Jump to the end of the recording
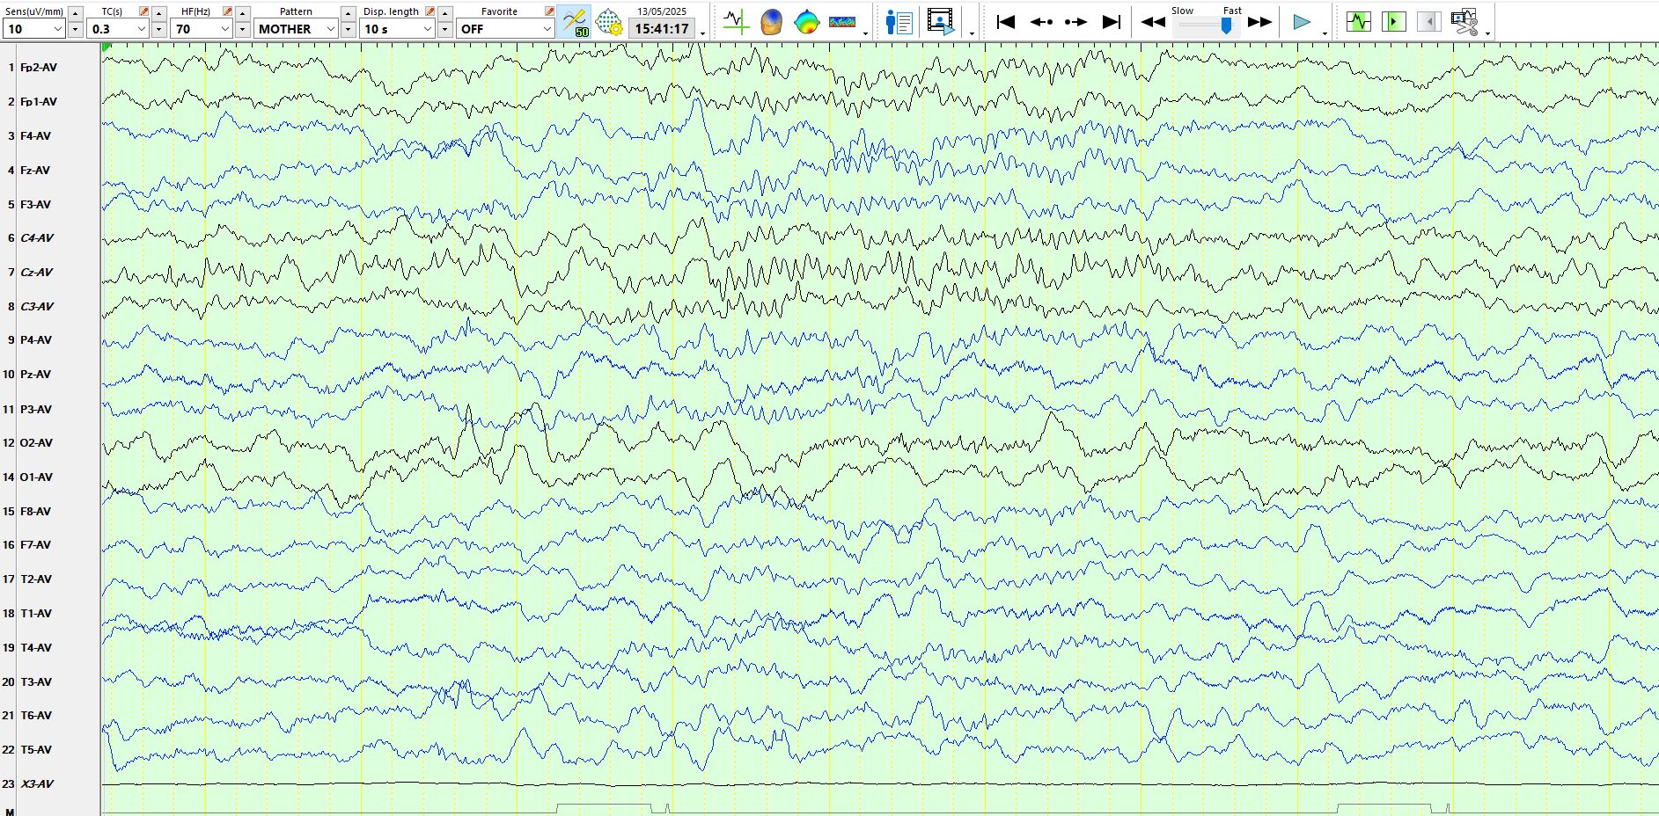 (1112, 22)
